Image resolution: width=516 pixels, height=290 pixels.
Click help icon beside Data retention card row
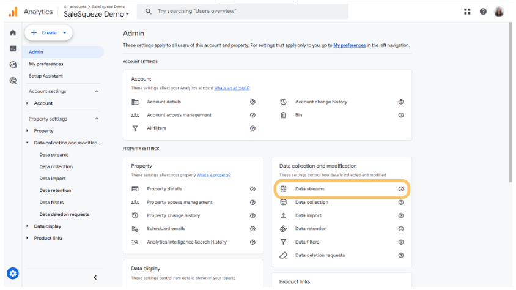point(401,228)
